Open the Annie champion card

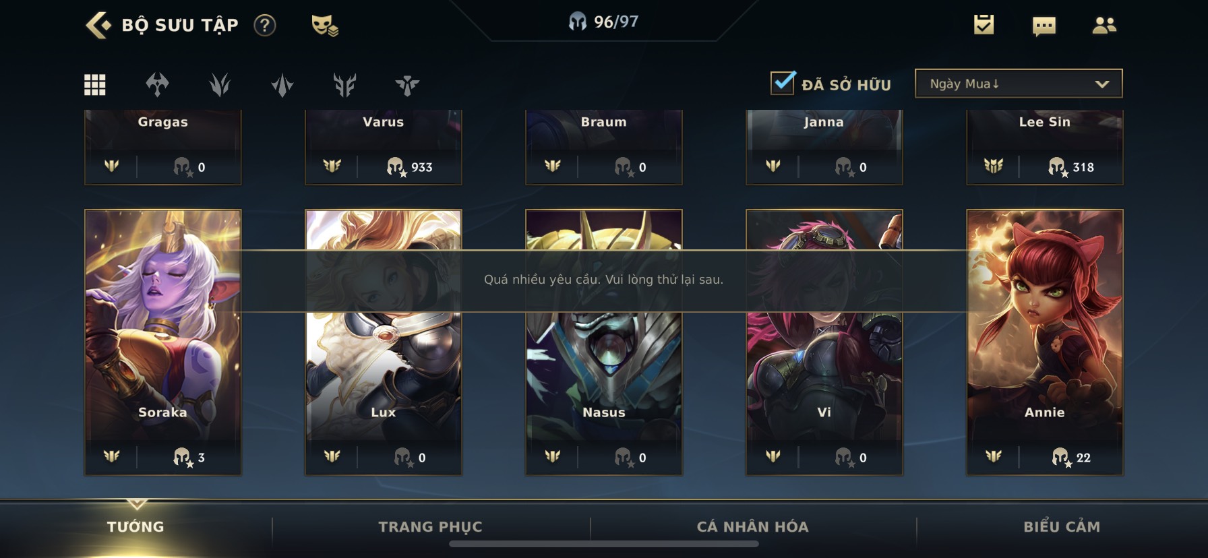point(1045,342)
